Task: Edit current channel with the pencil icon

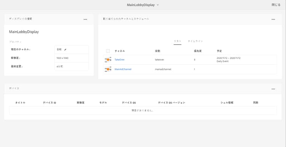Action: (x=65, y=49)
